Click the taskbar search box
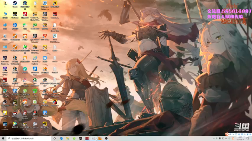 tap(29, 138)
